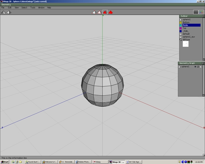The image size is (205, 164).
Task: Click quick launch search icon in taskbar
Action: [13, 162]
